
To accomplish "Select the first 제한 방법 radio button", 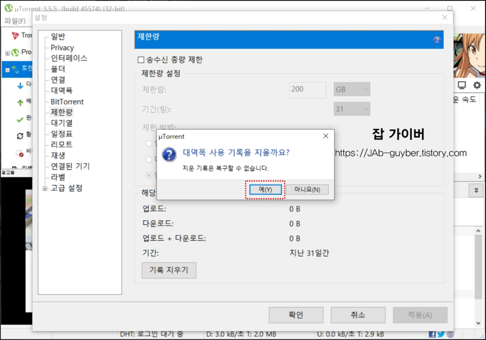I will tap(149, 143).
